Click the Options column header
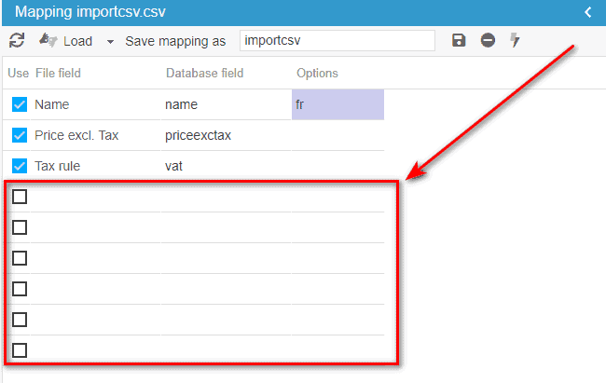The height and width of the screenshot is (383, 606). click(317, 73)
